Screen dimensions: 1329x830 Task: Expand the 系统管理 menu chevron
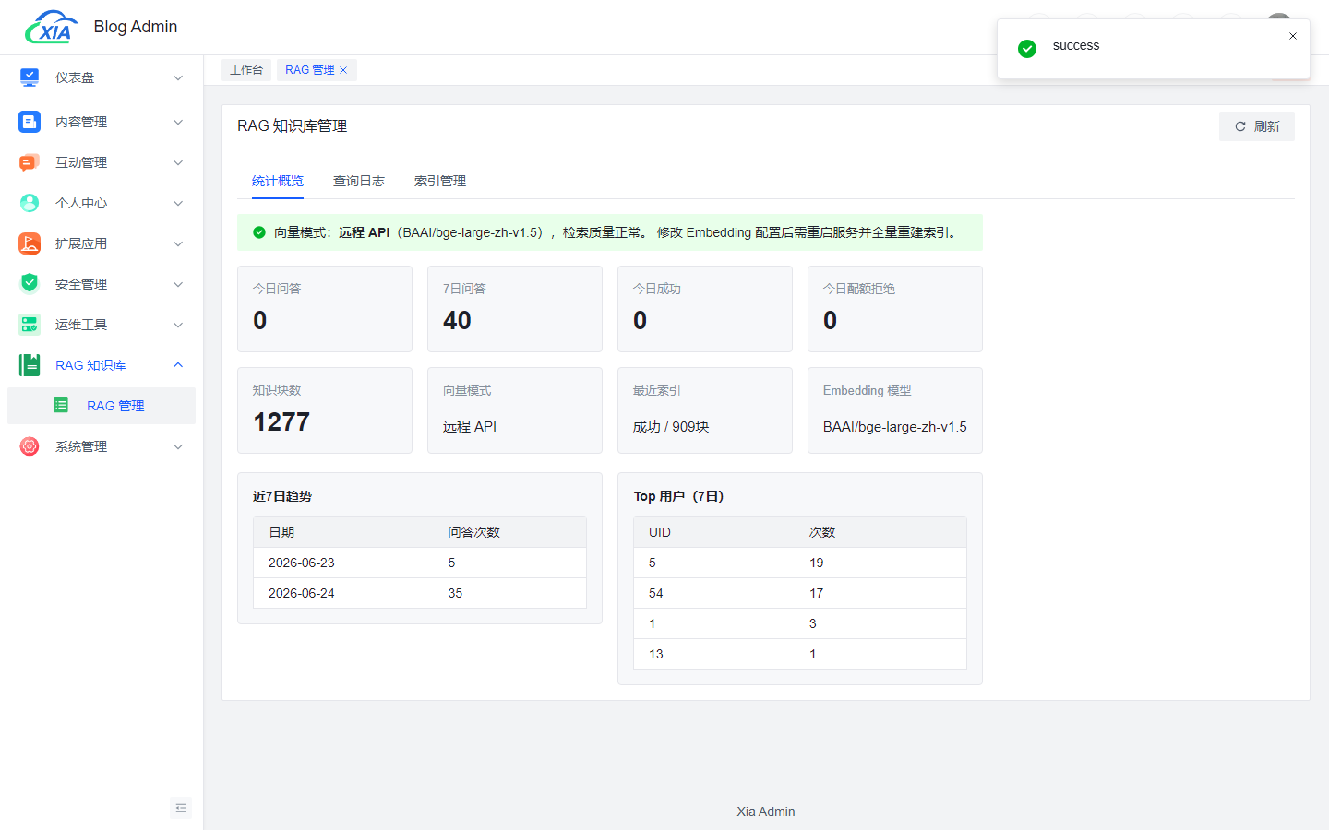[178, 446]
